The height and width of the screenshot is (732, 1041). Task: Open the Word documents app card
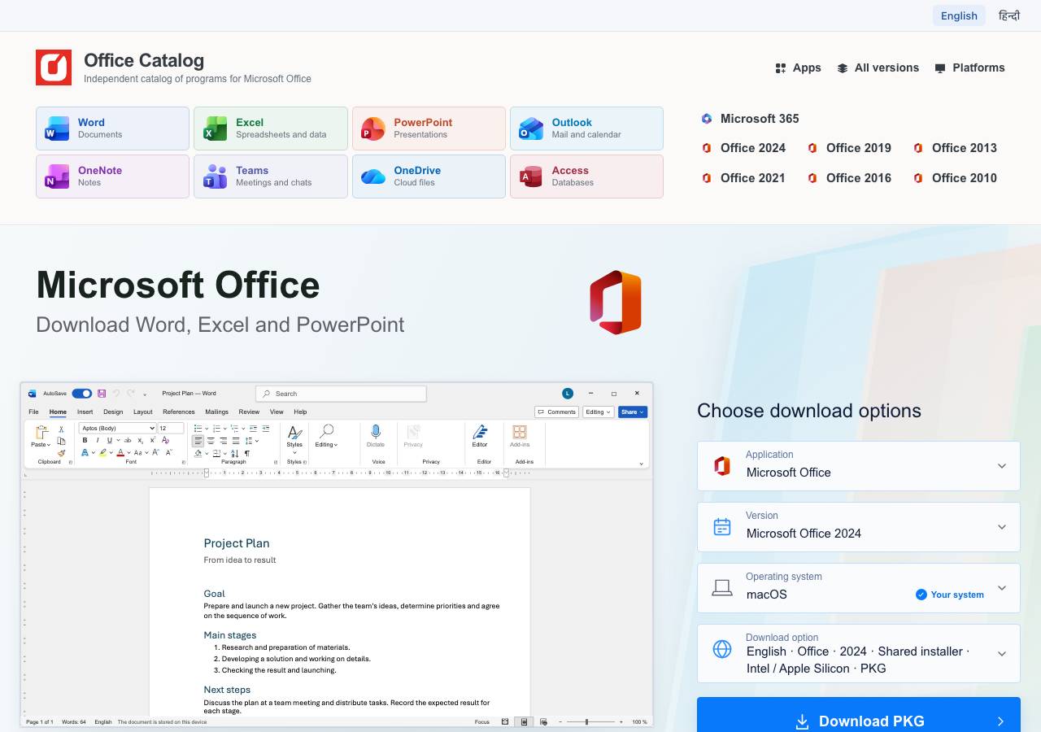click(112, 129)
